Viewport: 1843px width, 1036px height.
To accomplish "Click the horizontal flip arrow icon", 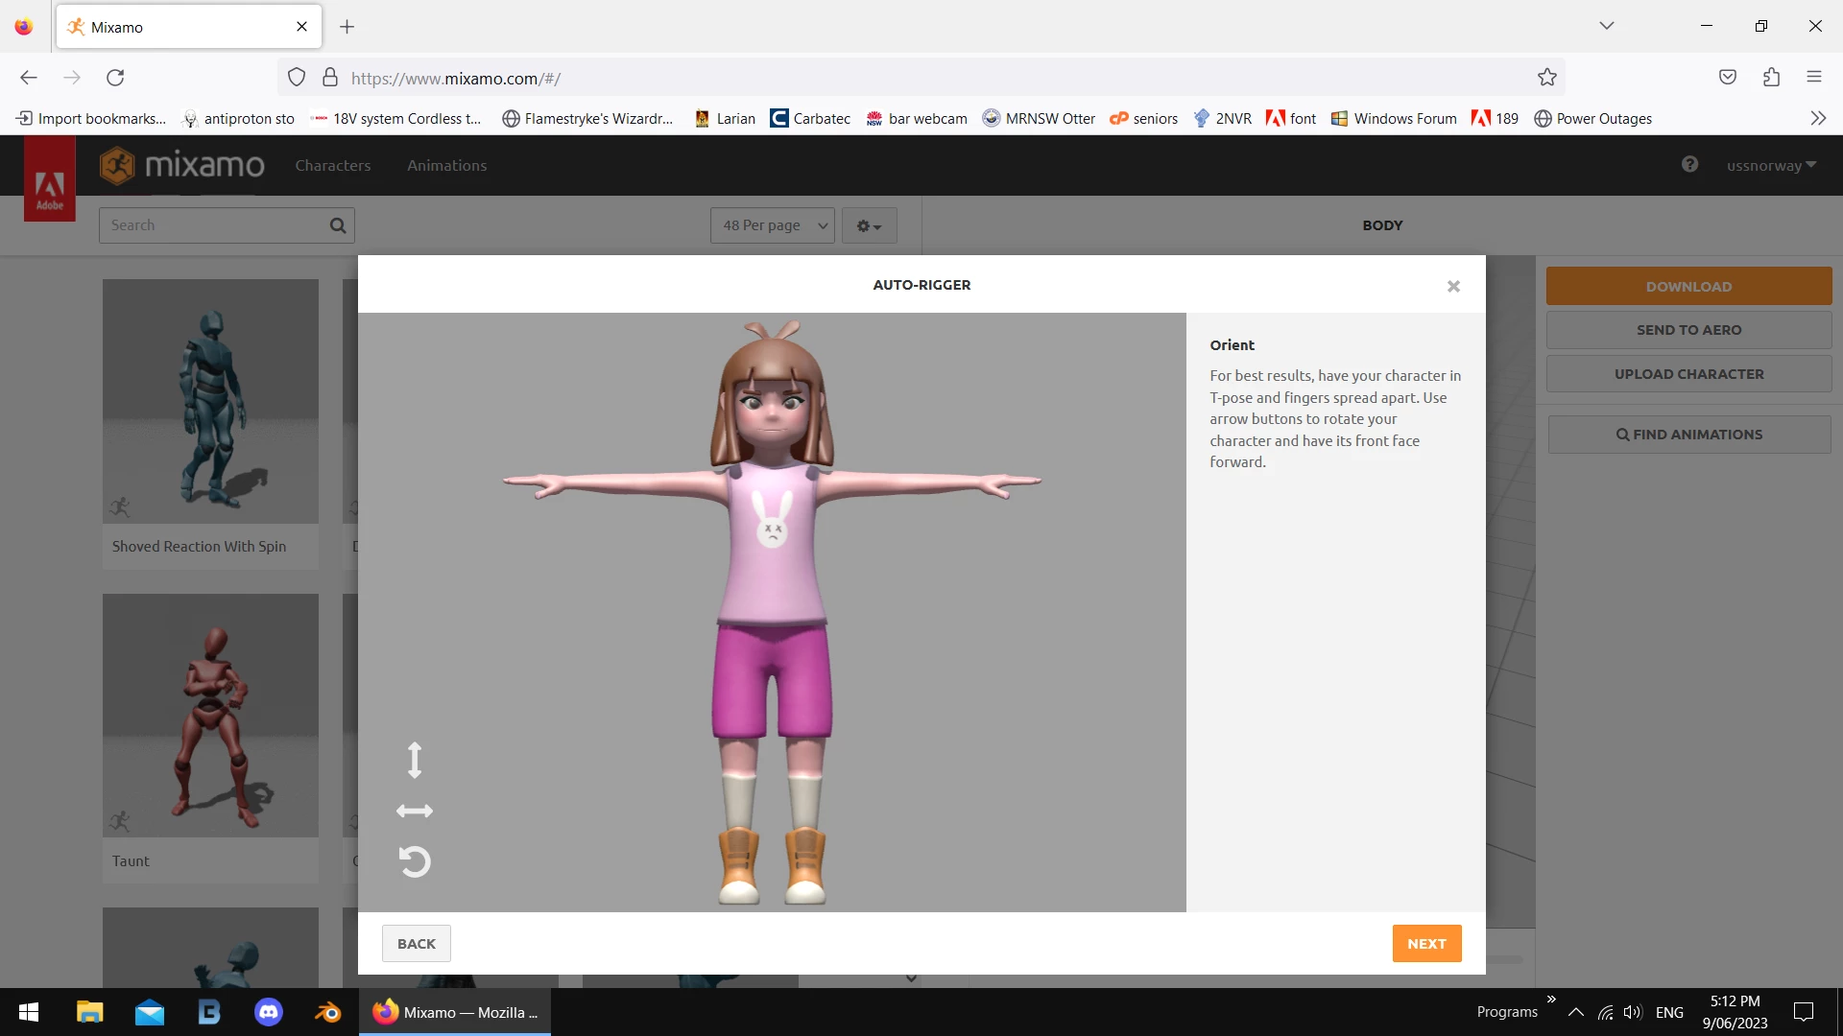I will click(415, 812).
